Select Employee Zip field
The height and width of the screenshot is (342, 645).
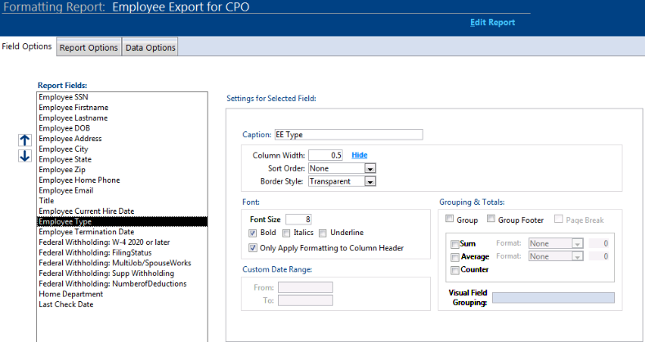coord(122,170)
